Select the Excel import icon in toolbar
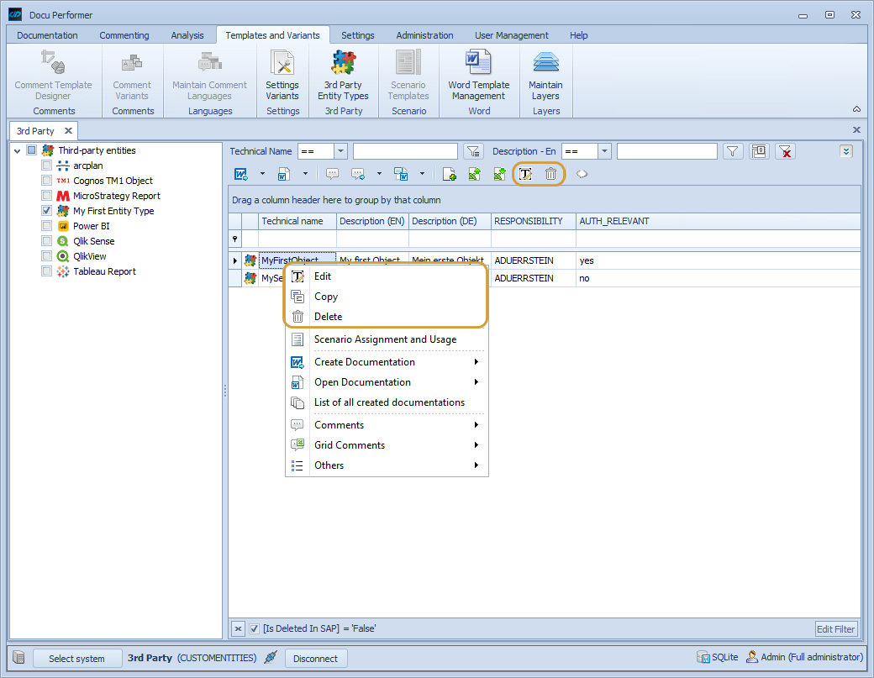This screenshot has width=874, height=678. tap(498, 174)
